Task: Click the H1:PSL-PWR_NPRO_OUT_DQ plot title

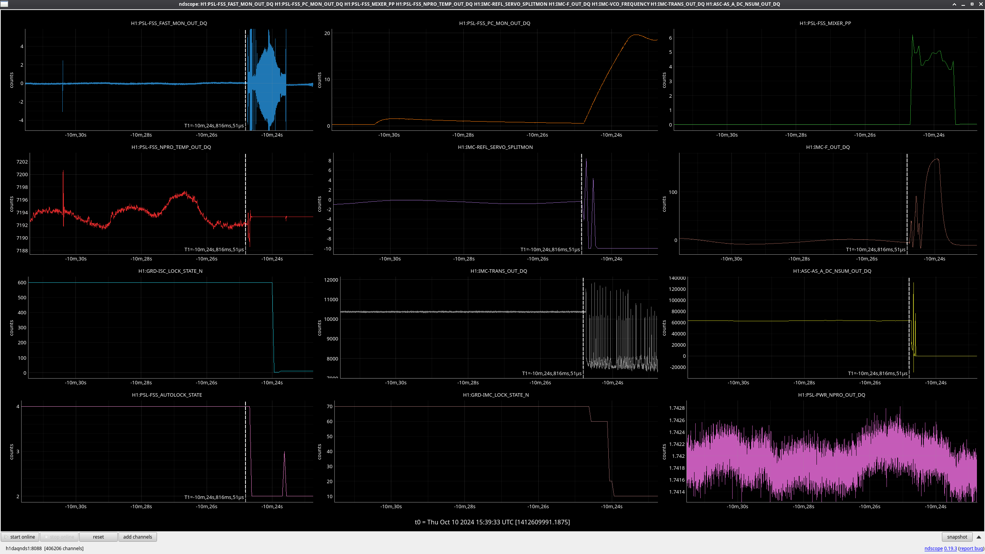Action: (831, 395)
